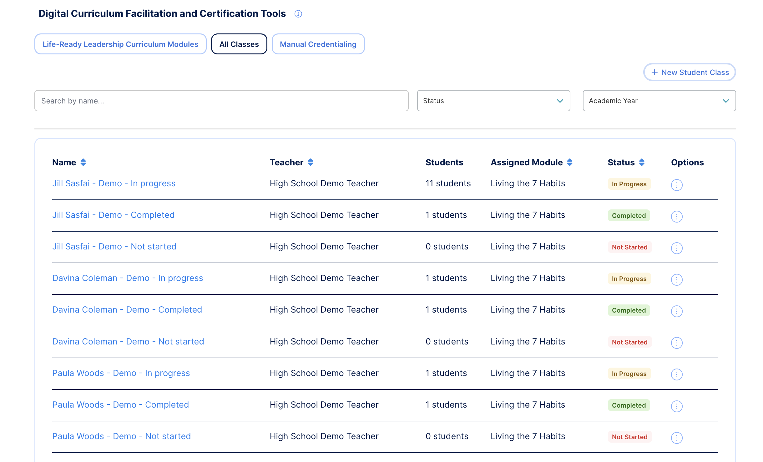
Task: Click the info icon beside the page title
Action: coord(298,14)
